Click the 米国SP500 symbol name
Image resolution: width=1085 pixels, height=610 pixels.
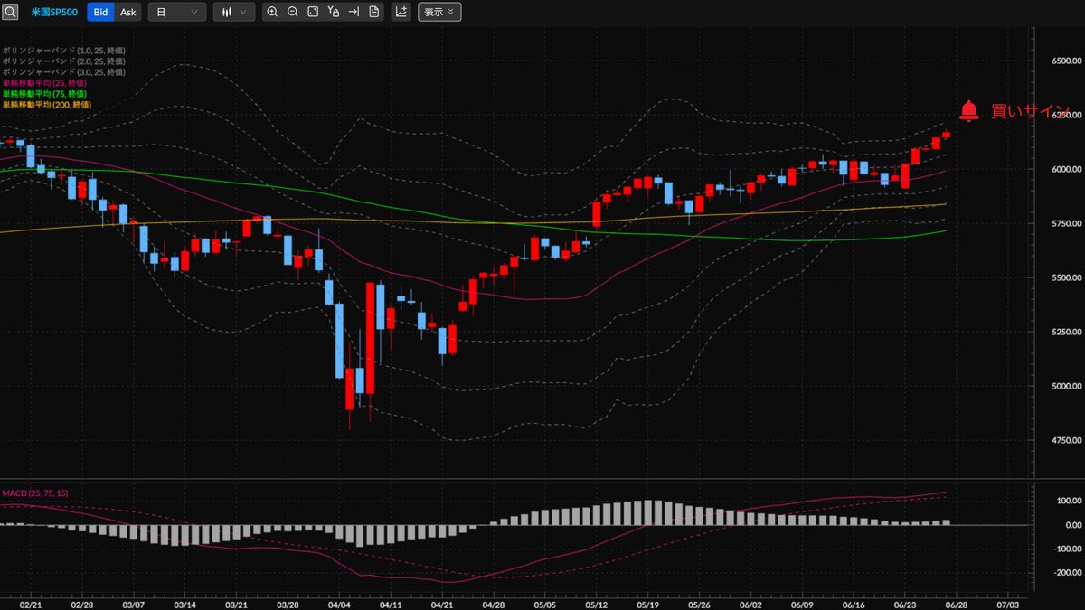54,12
